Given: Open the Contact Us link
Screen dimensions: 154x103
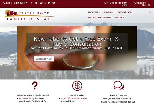Looking at the screenshot, I should [x=140, y=4].
